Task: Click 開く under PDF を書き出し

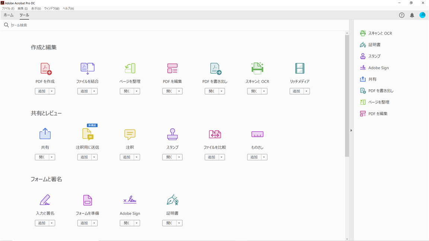Action: click(x=212, y=91)
